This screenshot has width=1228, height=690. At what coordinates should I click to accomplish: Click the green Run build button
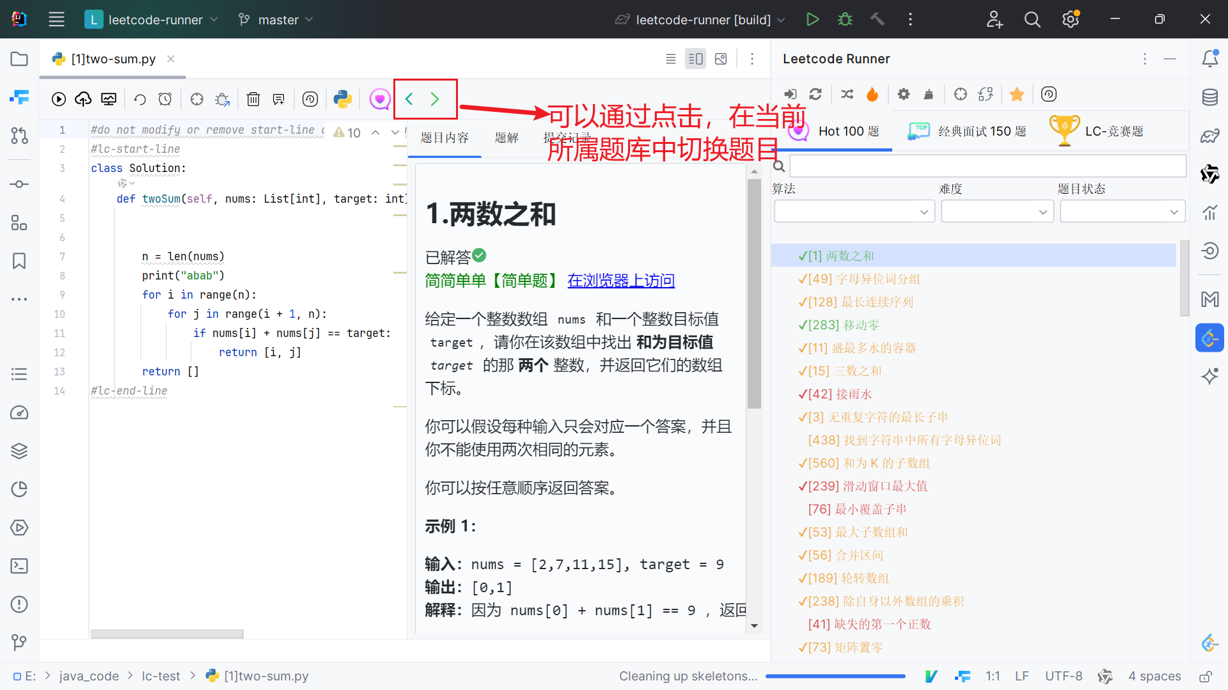point(812,19)
